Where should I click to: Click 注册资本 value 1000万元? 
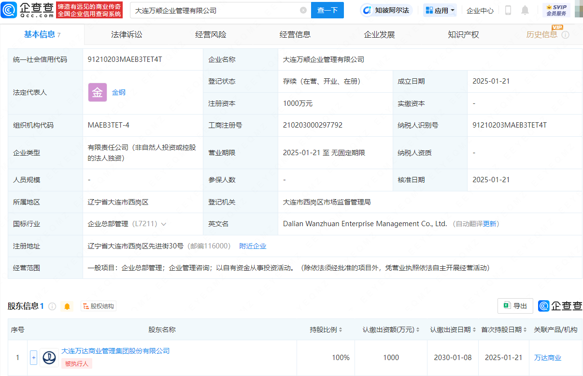[298, 103]
